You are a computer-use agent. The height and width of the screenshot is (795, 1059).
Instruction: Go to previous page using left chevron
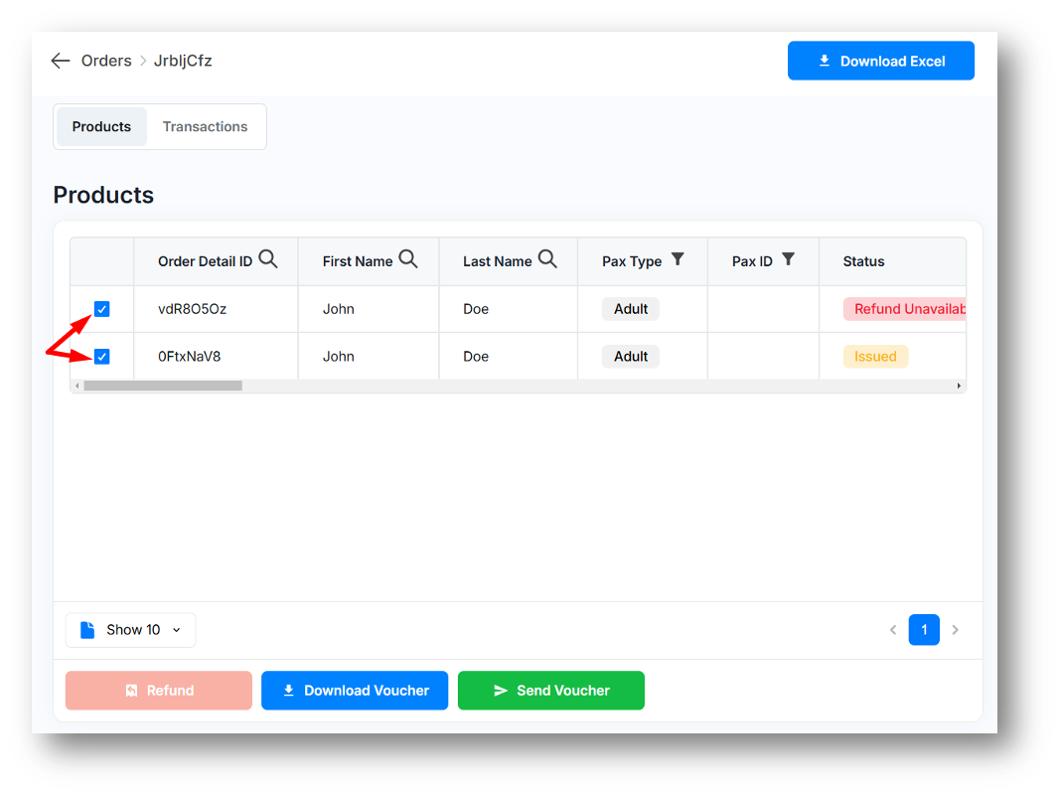coord(893,630)
